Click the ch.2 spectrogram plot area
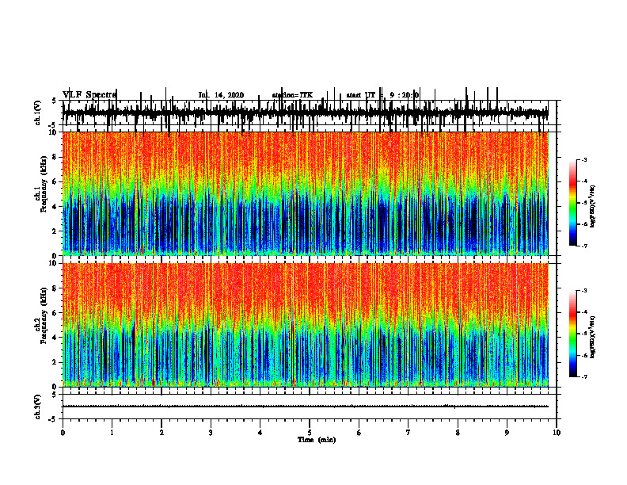This screenshot has width=627, height=485. 306,325
